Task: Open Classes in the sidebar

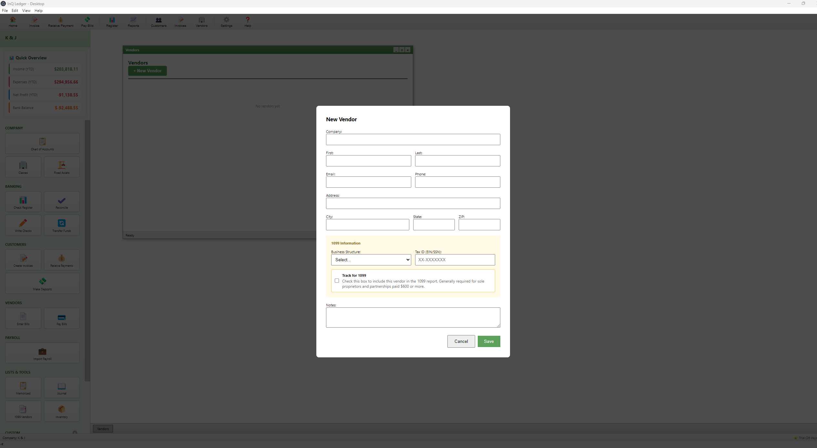Action: 23,167
